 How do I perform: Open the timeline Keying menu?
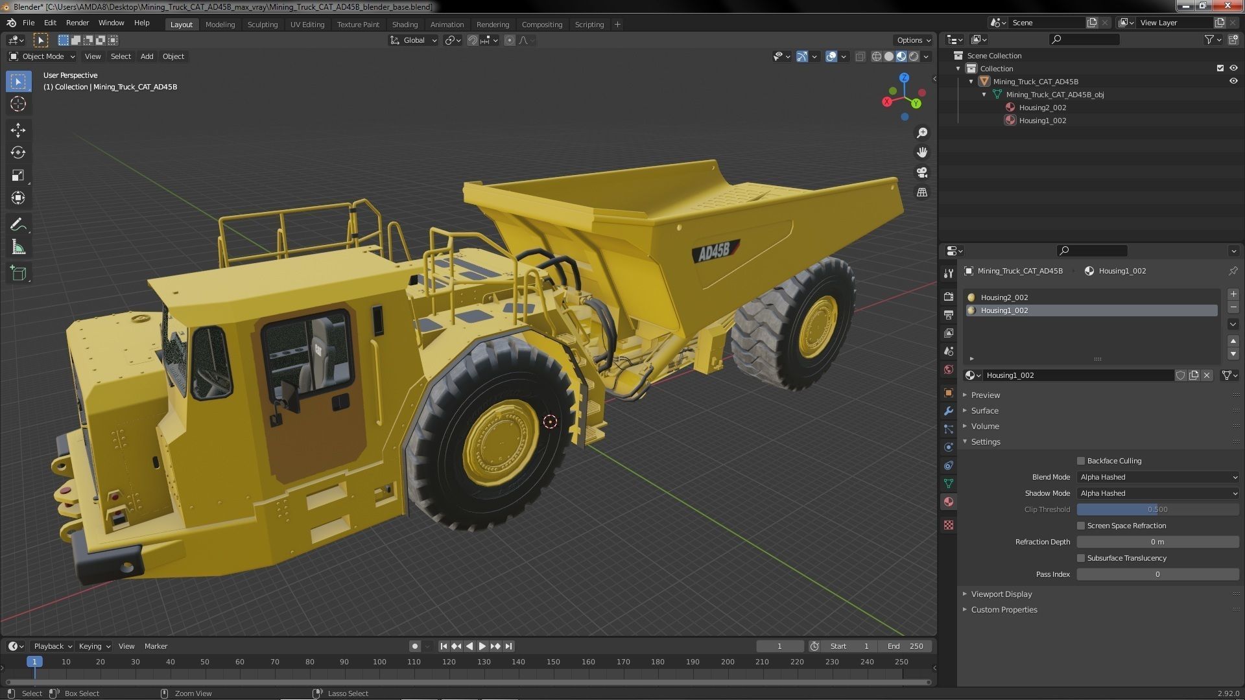[94, 646]
